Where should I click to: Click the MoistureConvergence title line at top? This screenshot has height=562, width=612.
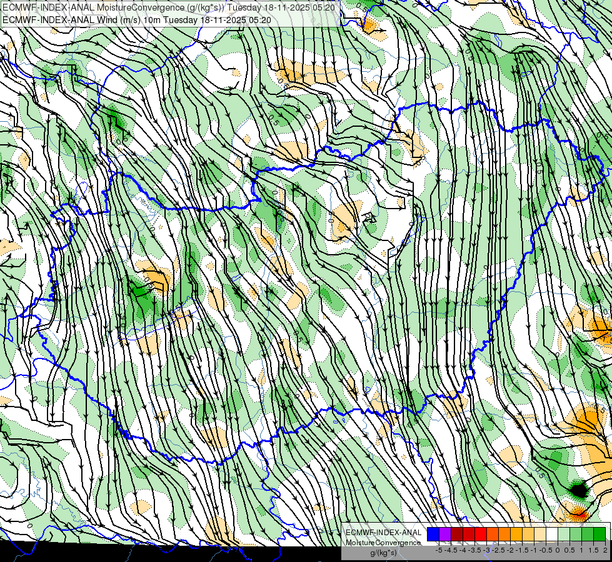click(x=169, y=7)
